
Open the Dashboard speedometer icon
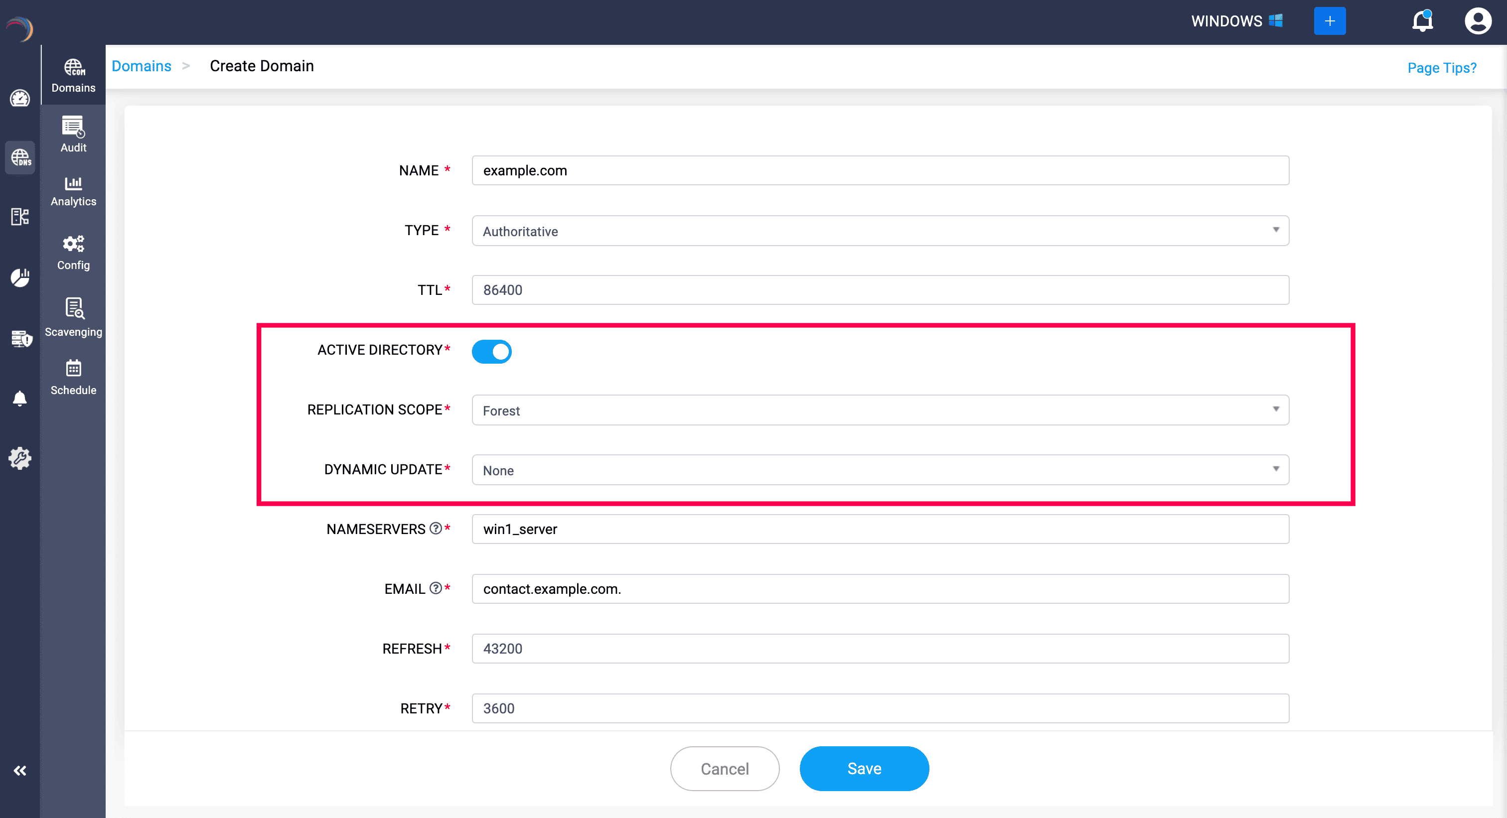point(20,98)
